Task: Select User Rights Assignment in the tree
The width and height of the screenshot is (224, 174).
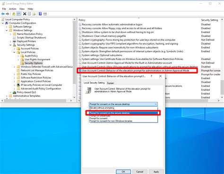Action: click(37, 59)
